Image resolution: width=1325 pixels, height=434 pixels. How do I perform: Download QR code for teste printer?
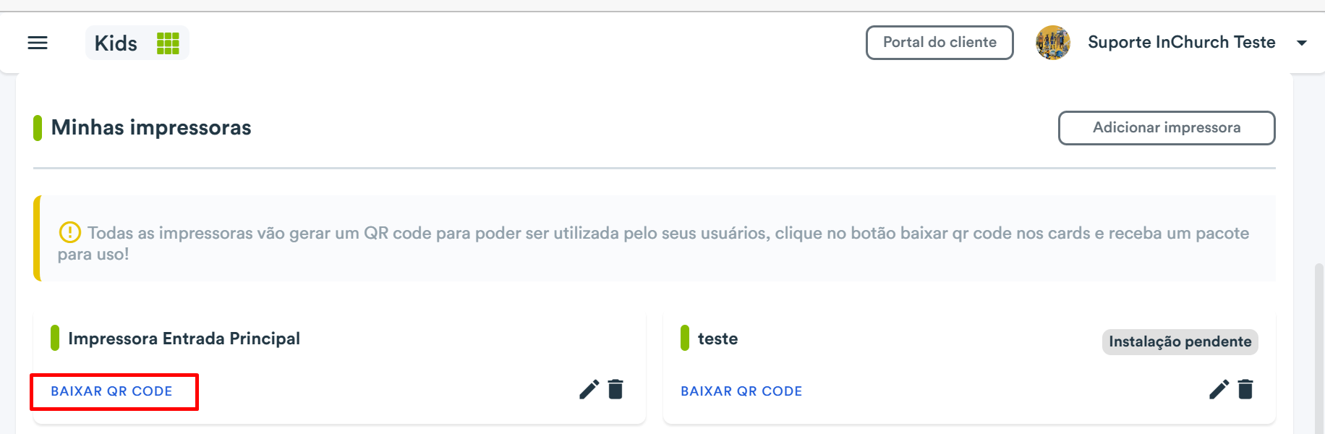click(741, 391)
